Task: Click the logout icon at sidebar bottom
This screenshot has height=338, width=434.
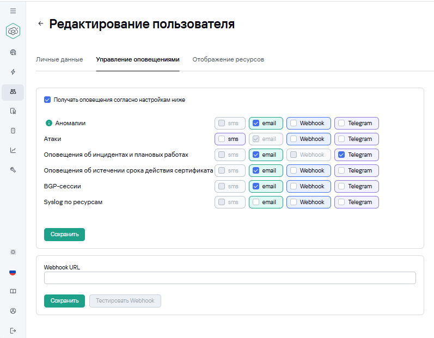Action: (x=13, y=330)
